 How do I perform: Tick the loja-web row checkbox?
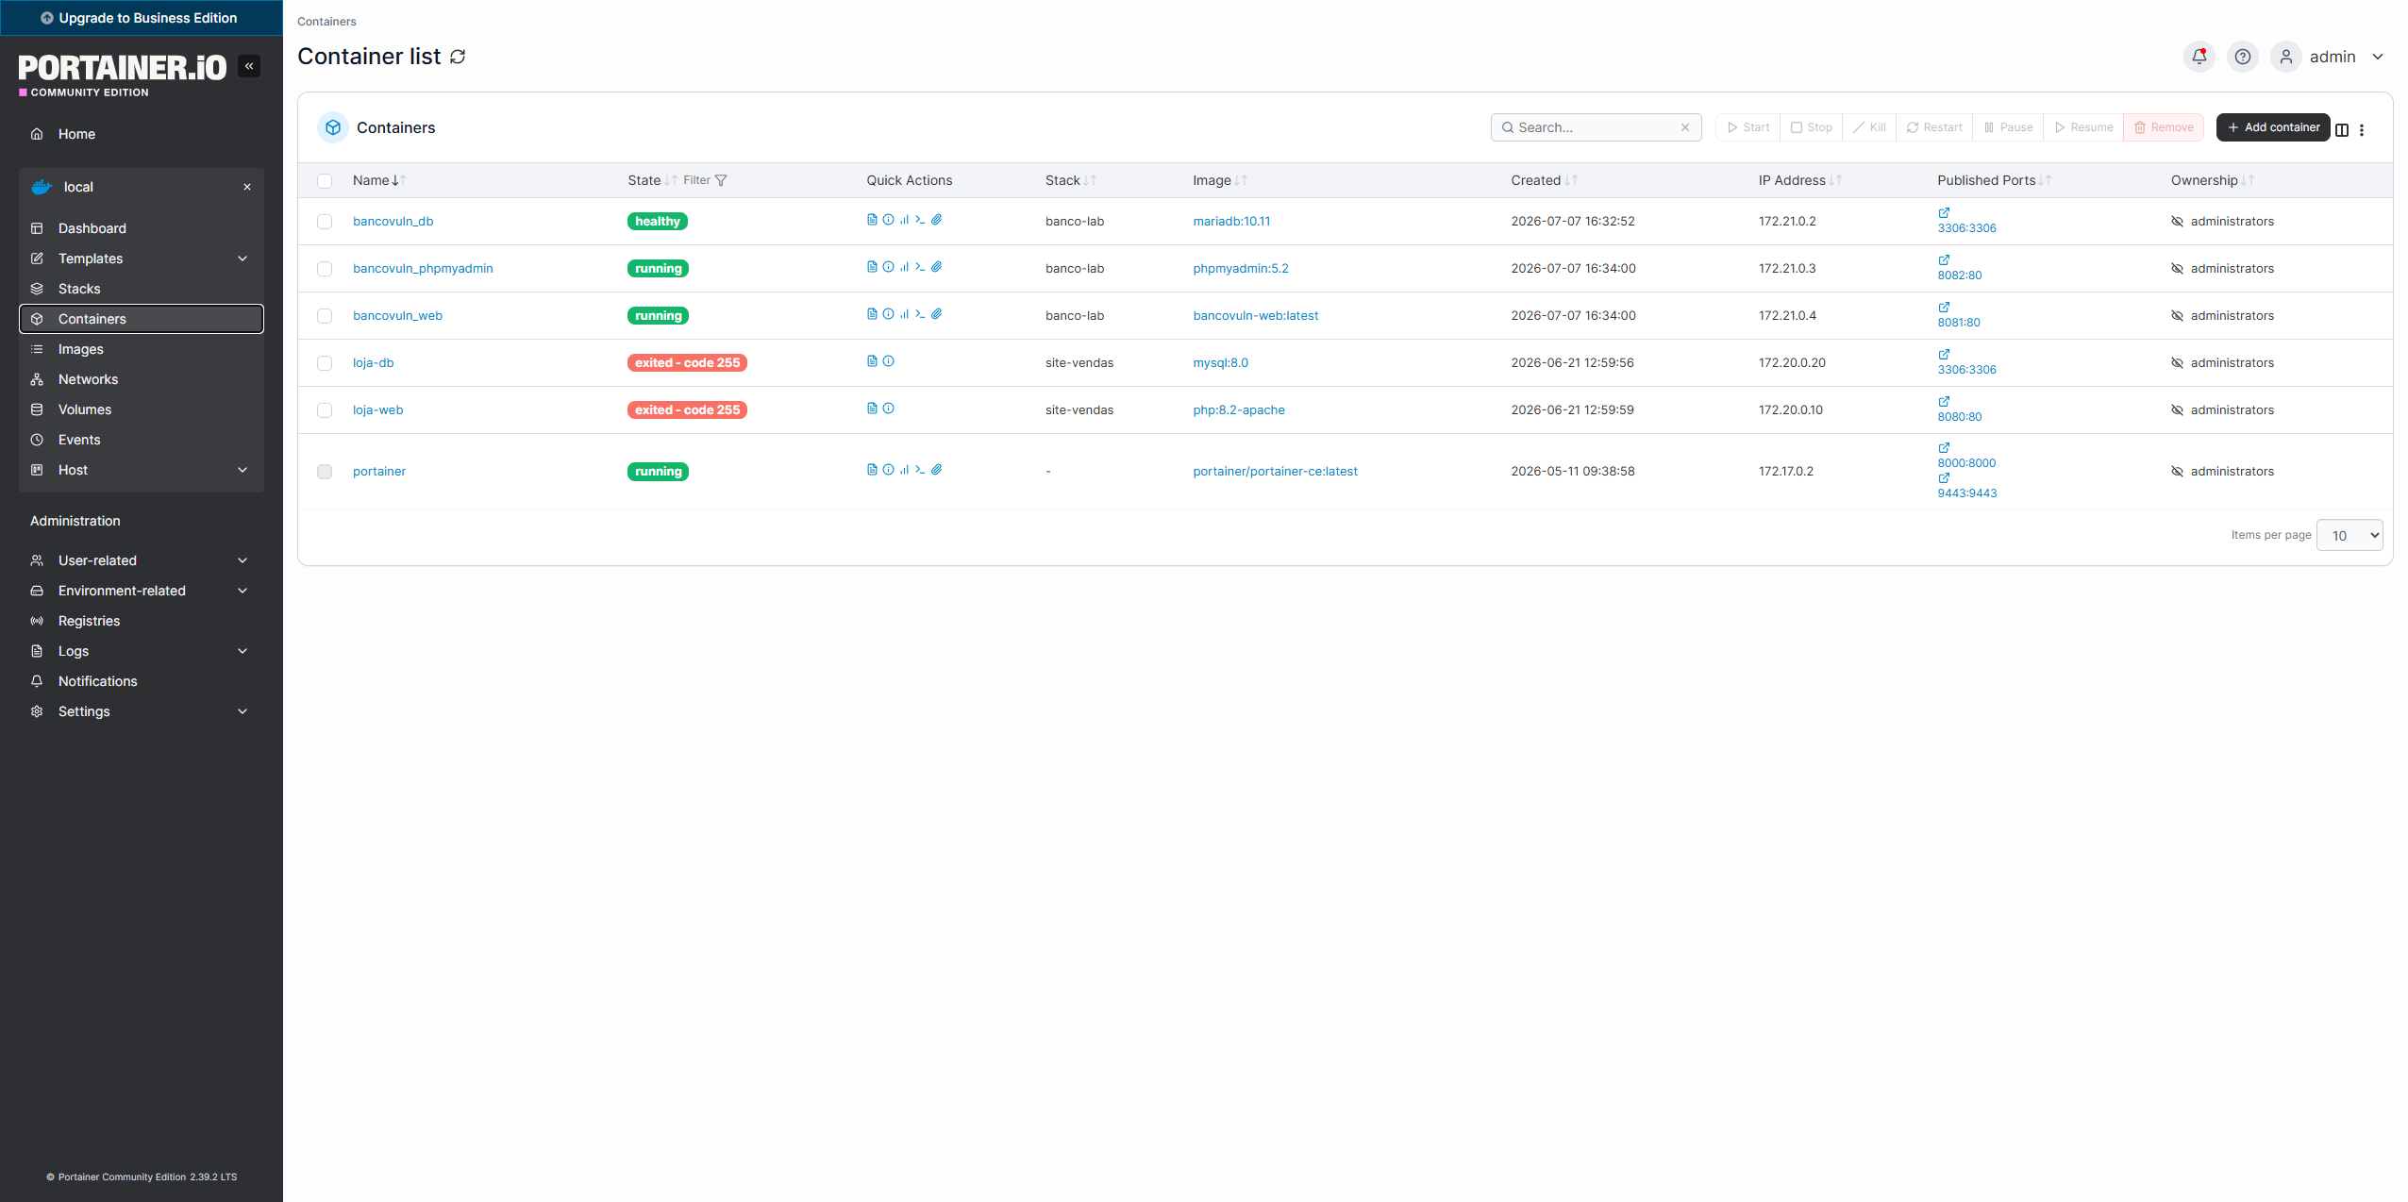(325, 410)
